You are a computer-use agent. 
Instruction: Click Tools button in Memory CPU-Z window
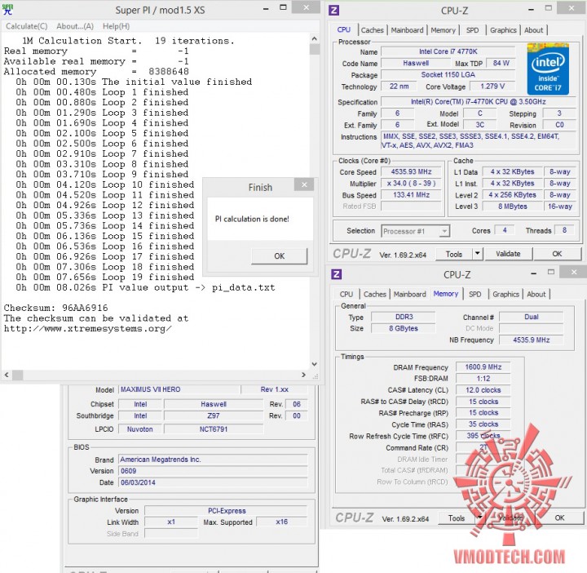(457, 518)
